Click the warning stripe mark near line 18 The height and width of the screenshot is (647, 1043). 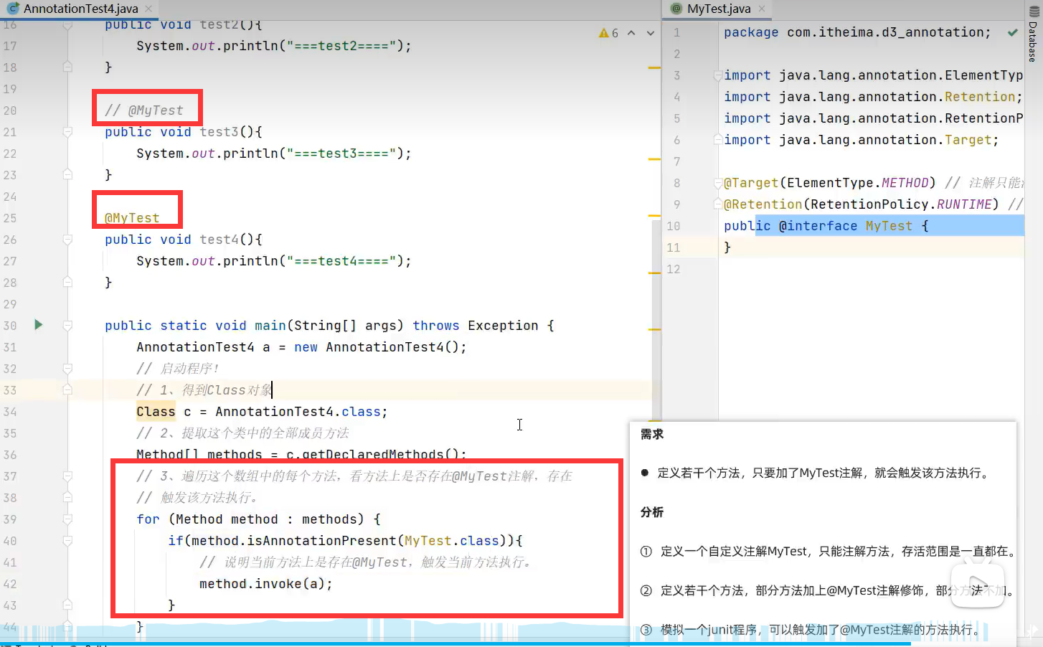click(x=654, y=67)
